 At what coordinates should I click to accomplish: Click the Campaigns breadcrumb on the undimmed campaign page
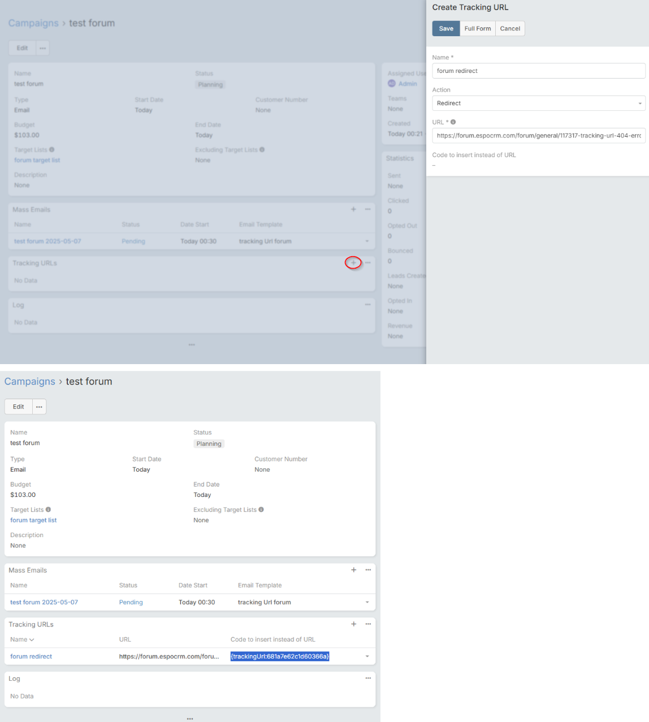click(30, 382)
